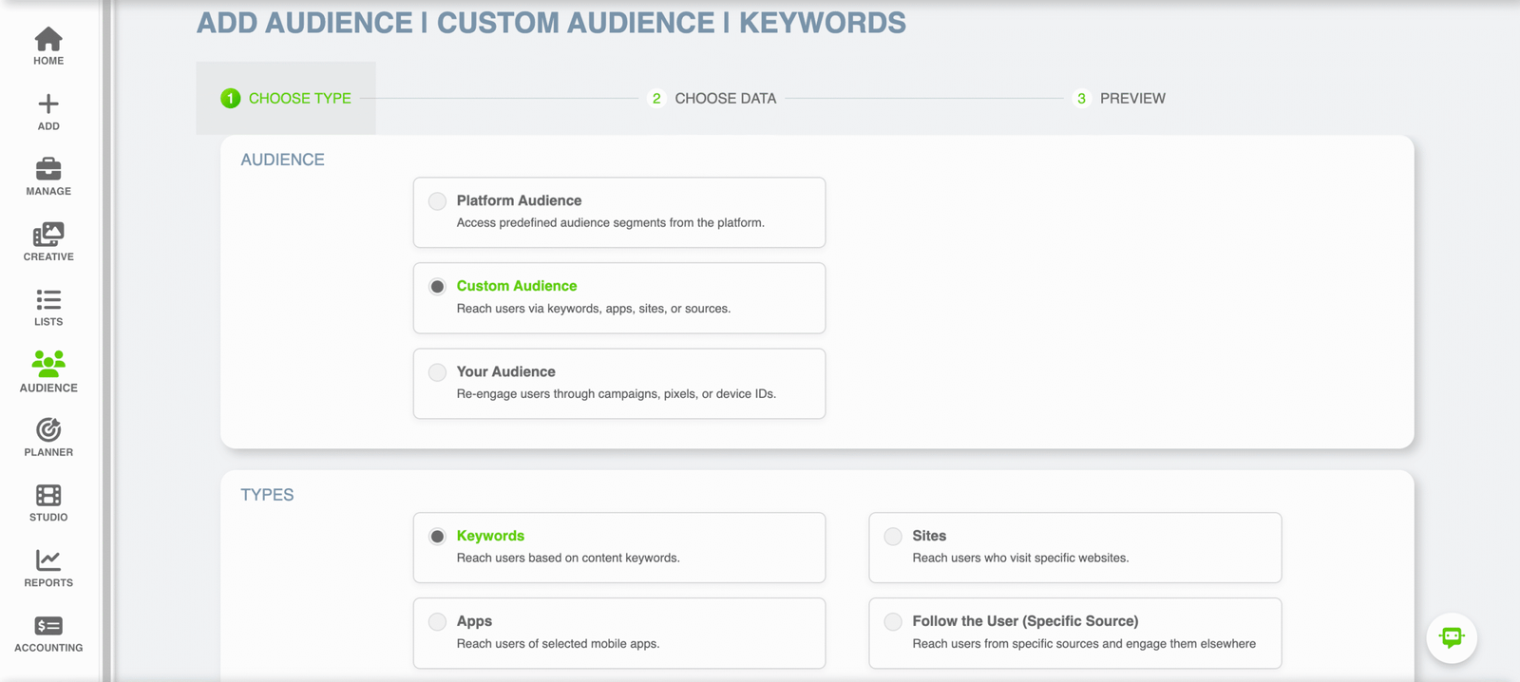This screenshot has width=1520, height=682.
Task: Select the Platform Audience radio button
Action: tap(437, 201)
